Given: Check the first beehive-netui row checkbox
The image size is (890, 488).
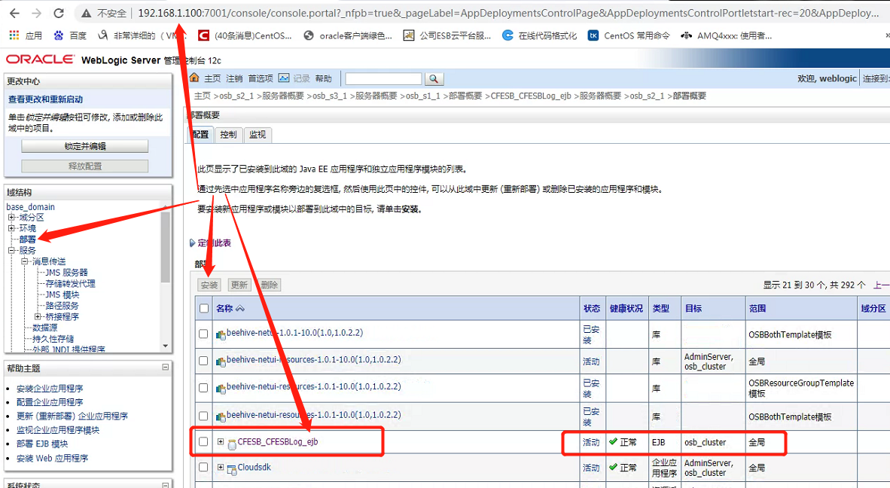Looking at the screenshot, I should click(x=203, y=334).
